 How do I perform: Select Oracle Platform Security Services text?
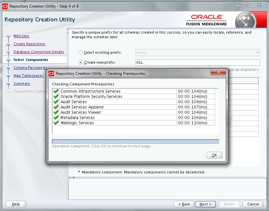pos(91,97)
